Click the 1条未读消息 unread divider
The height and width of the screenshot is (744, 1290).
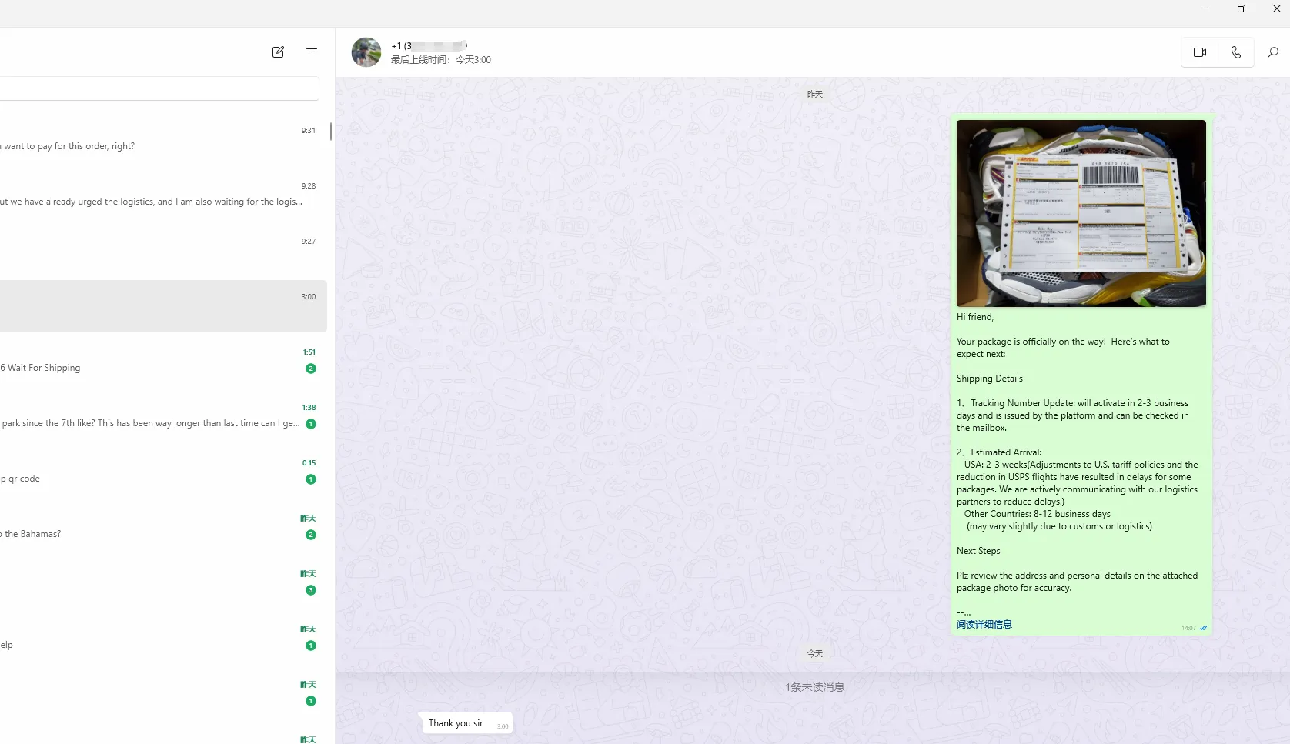click(x=814, y=687)
